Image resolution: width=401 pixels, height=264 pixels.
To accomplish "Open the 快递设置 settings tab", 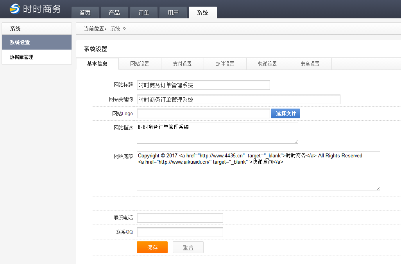I will click(x=267, y=64).
